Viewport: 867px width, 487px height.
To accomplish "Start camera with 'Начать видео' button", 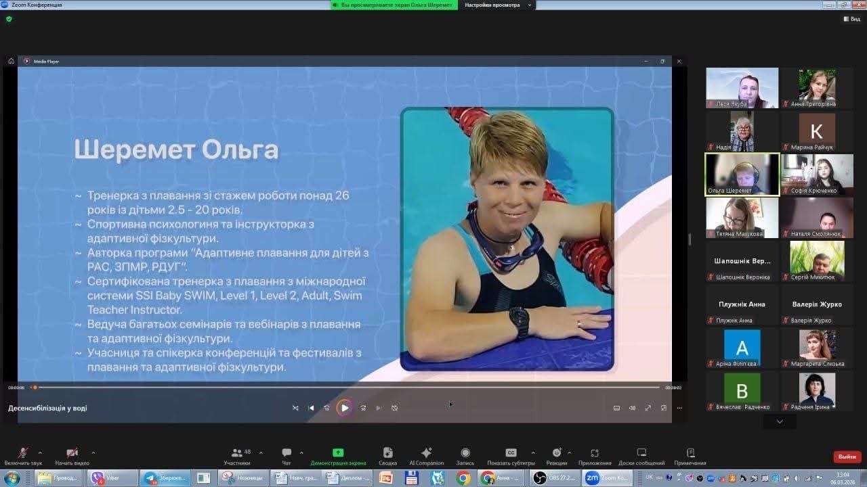I will click(72, 454).
